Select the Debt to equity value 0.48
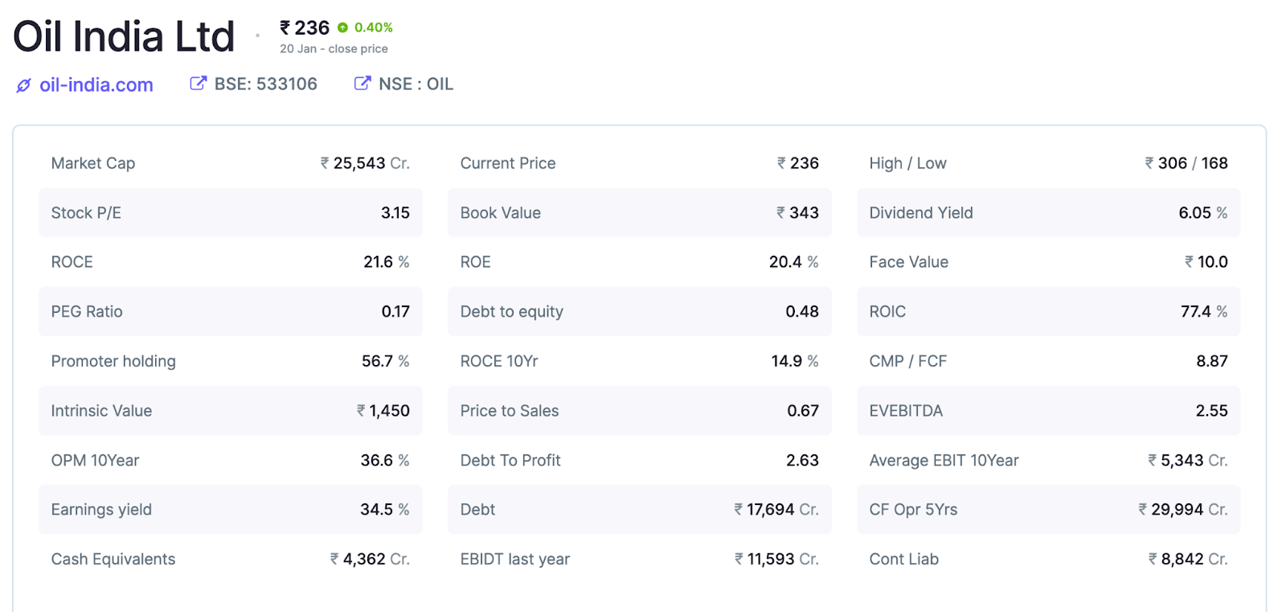This screenshot has height=612, width=1286. (x=802, y=312)
